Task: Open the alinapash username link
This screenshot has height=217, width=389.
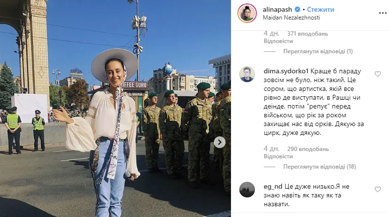Action: (x=277, y=9)
